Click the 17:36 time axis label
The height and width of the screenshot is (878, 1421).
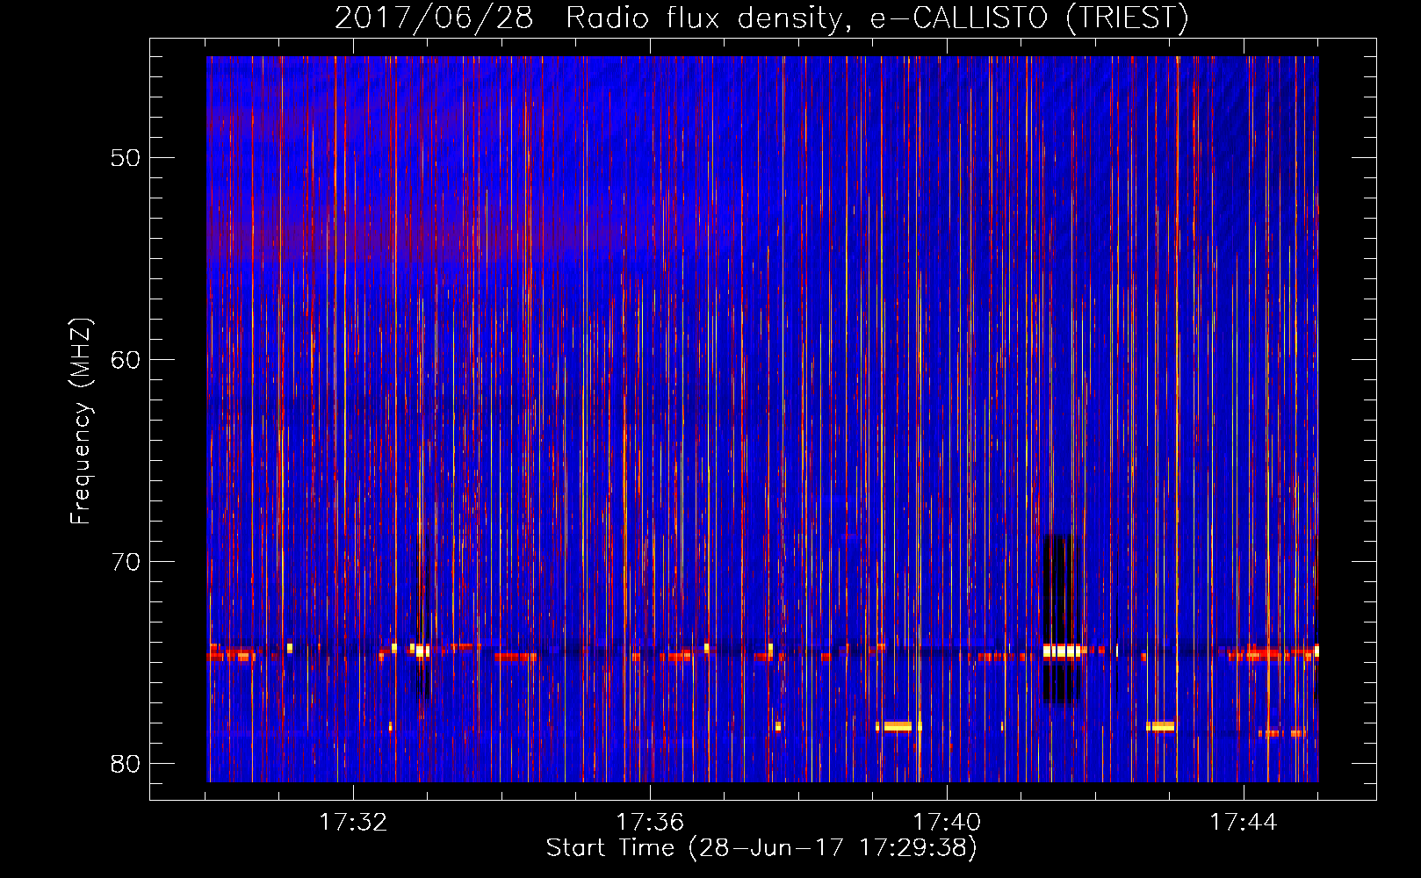tap(650, 823)
